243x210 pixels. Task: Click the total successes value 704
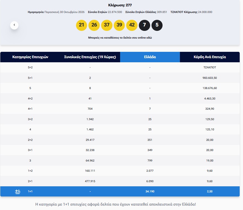[90, 109]
